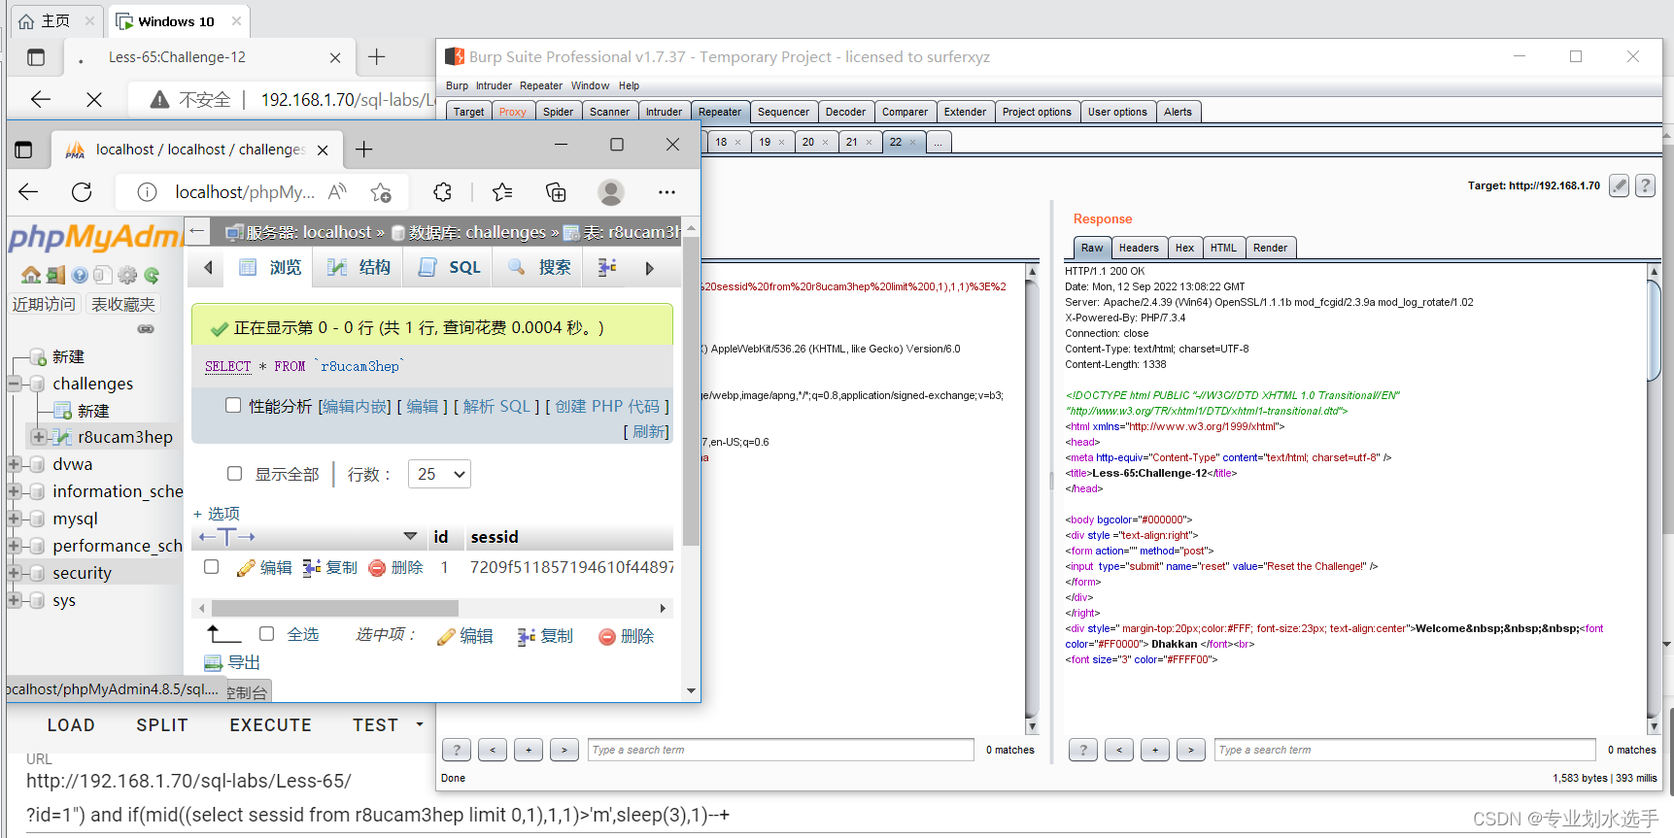This screenshot has width=1674, height=838.
Task: Click the add-to-favorites star icon in address bar
Action: tap(381, 192)
